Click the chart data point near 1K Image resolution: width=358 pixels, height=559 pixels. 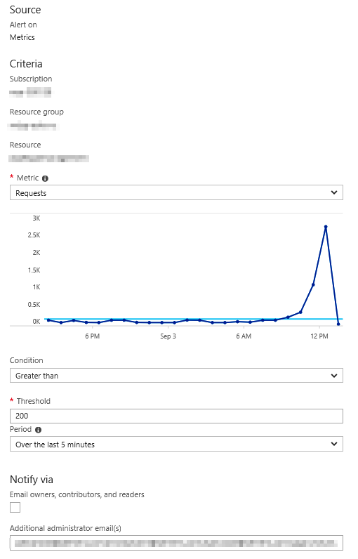(313, 285)
